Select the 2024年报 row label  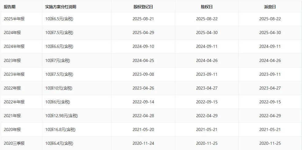click(x=12, y=33)
